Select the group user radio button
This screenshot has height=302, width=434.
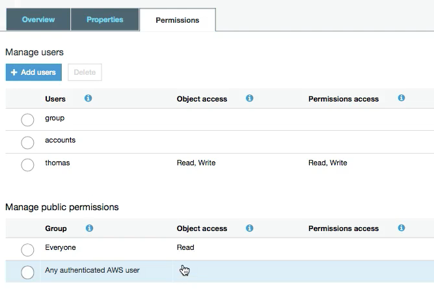coord(27,120)
